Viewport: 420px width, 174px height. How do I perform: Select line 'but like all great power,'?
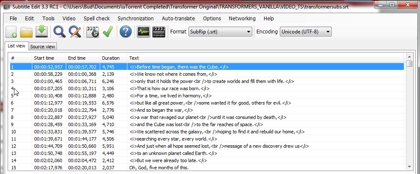pos(207,103)
